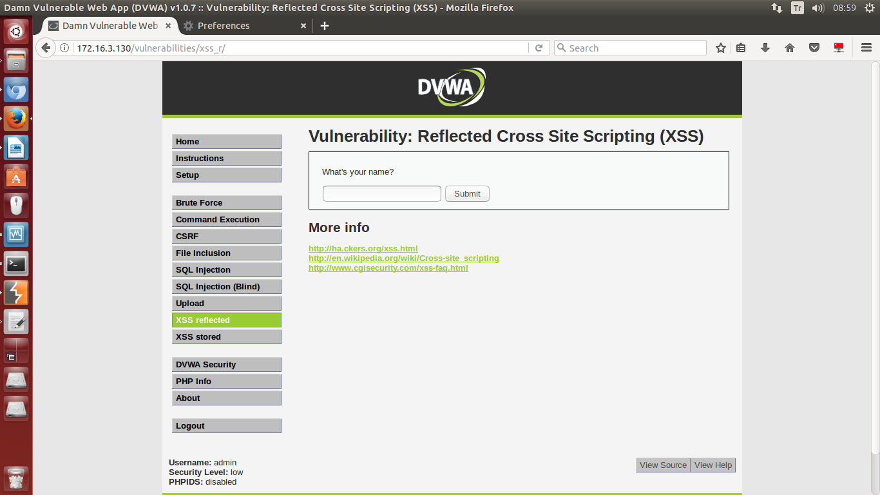Go to Firefox home page icon
This screenshot has width=880, height=495.
coord(790,48)
